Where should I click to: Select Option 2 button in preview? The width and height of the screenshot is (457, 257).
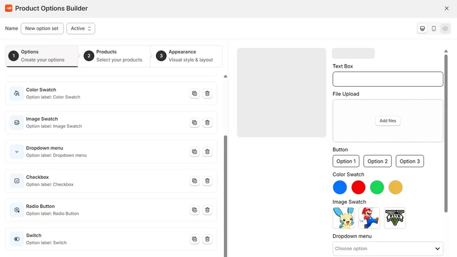(378, 161)
